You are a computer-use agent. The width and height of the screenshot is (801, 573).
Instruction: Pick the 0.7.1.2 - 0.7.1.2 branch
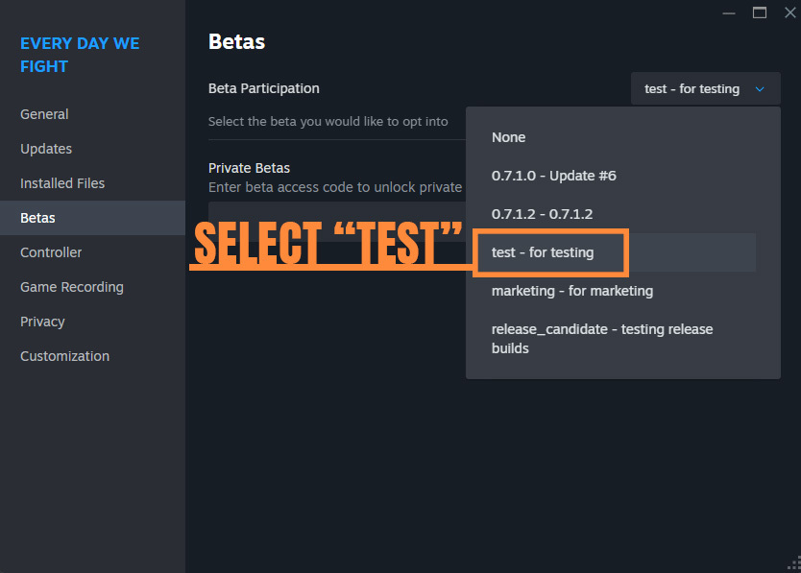(x=543, y=214)
